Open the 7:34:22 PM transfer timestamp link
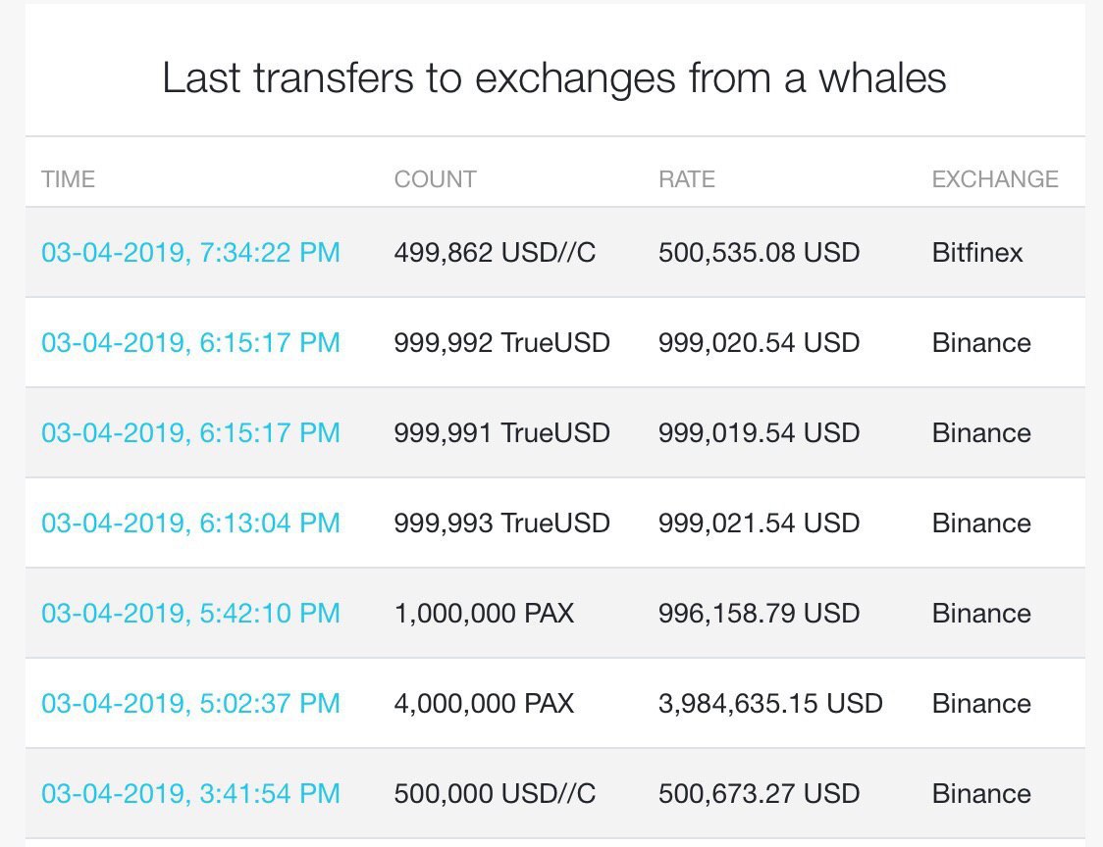 (x=190, y=252)
